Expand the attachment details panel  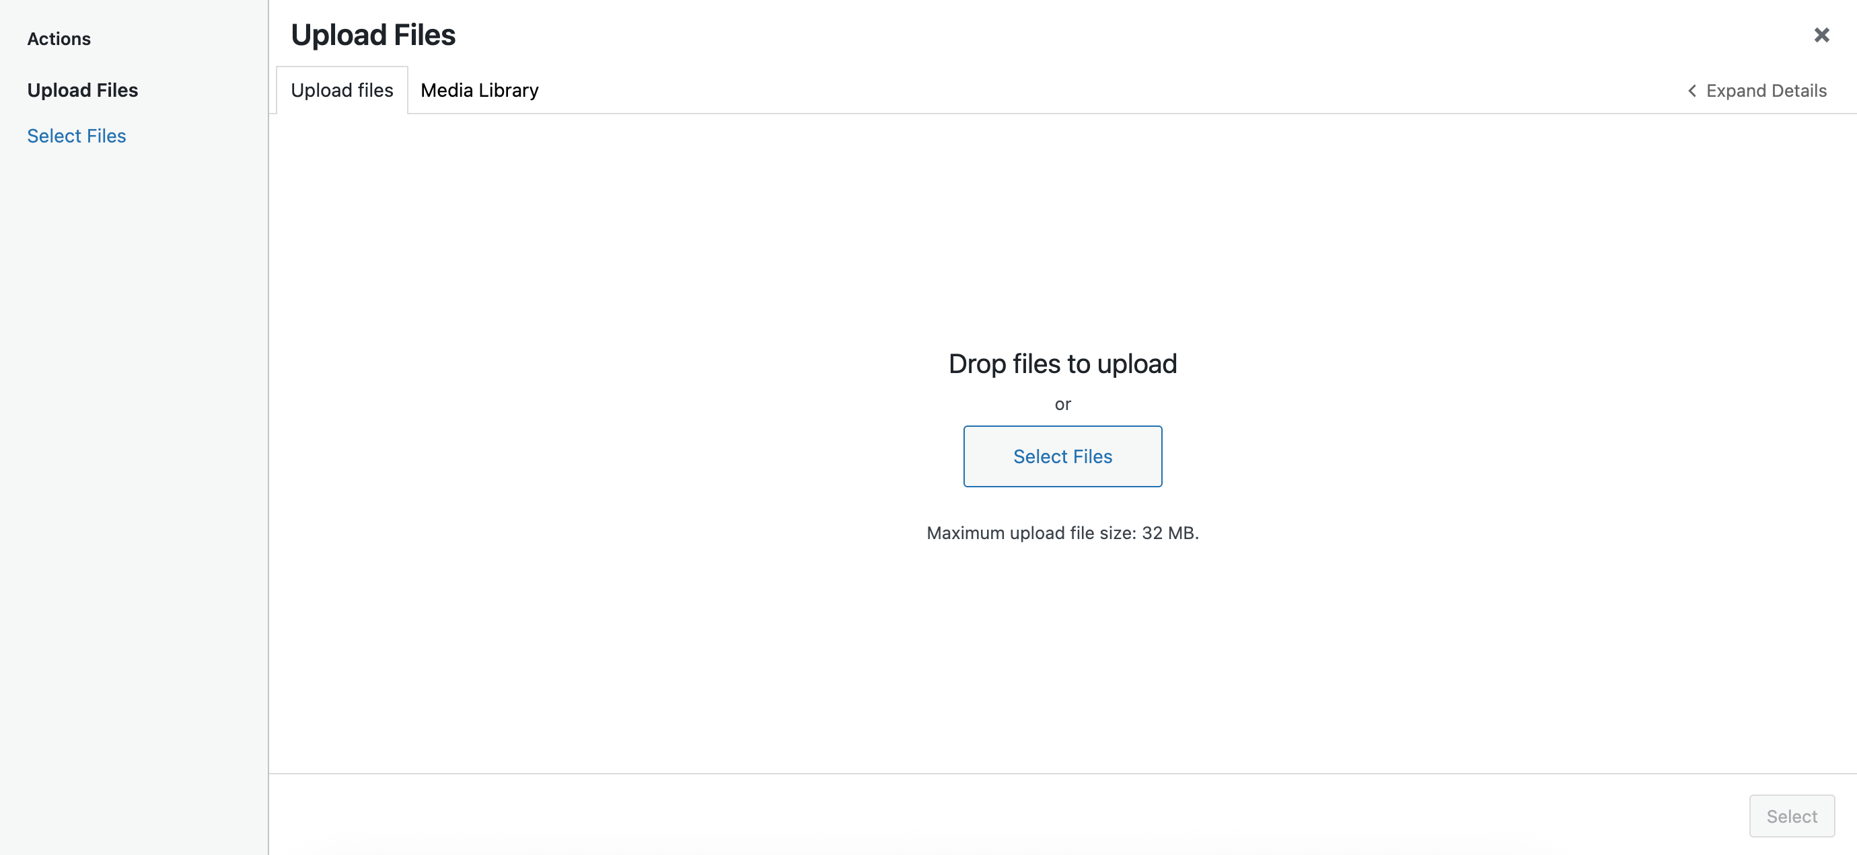click(x=1757, y=91)
